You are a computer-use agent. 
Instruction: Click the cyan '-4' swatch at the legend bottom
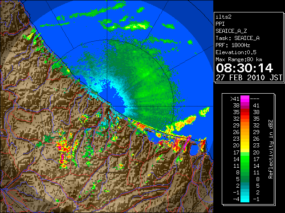pyautogui.click(x=245, y=199)
